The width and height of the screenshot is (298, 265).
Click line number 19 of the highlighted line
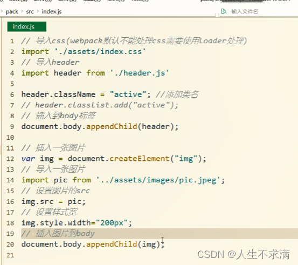(x=10, y=234)
